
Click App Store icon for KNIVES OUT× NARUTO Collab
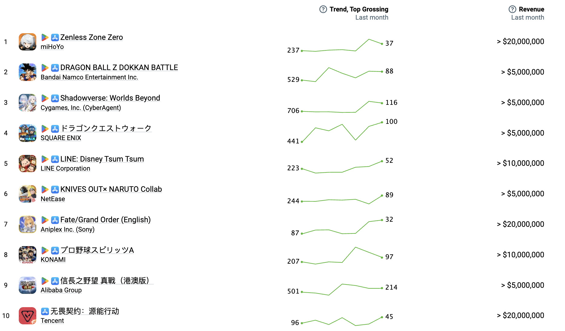pos(55,189)
